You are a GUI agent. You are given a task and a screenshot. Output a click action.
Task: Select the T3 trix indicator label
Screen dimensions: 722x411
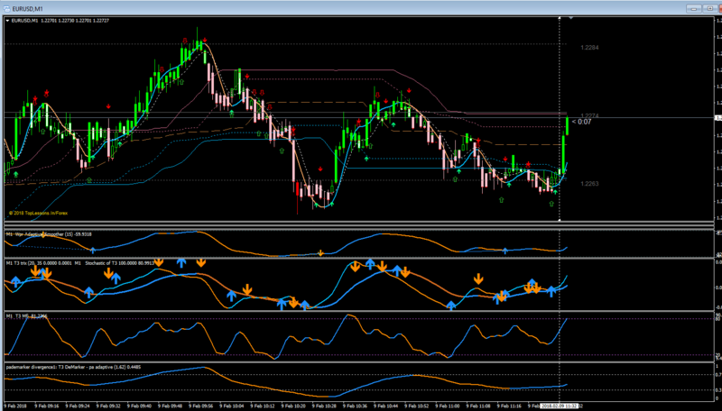39,263
